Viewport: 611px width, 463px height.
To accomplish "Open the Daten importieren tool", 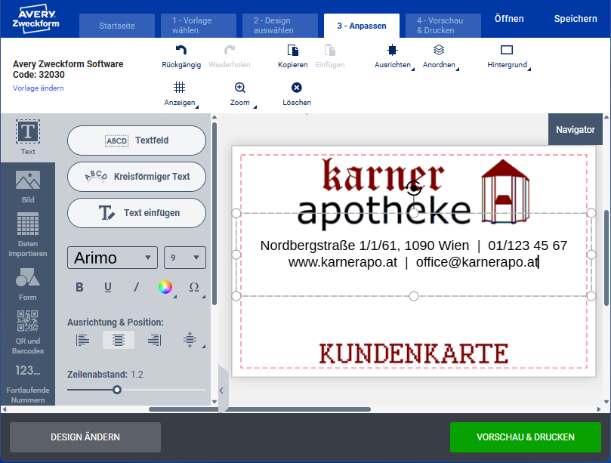I will point(28,235).
